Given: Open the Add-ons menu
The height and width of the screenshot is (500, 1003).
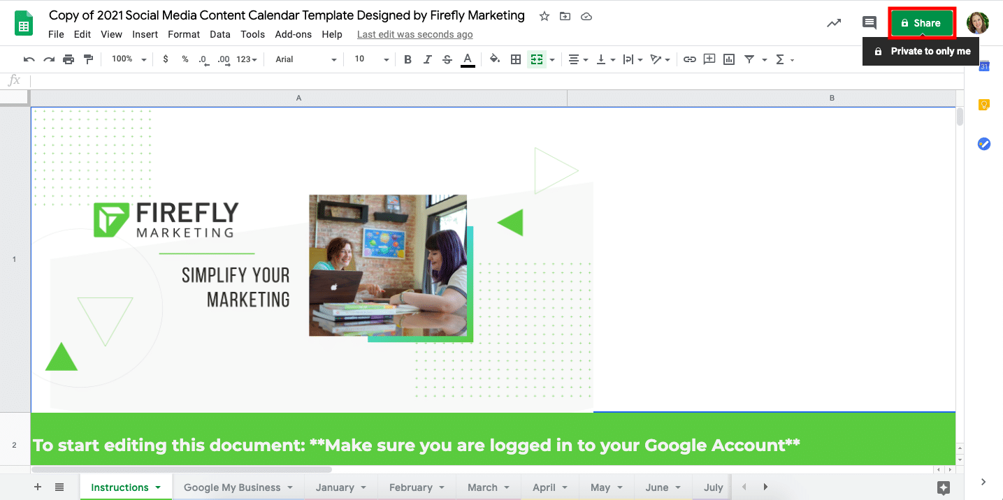Looking at the screenshot, I should coord(294,34).
